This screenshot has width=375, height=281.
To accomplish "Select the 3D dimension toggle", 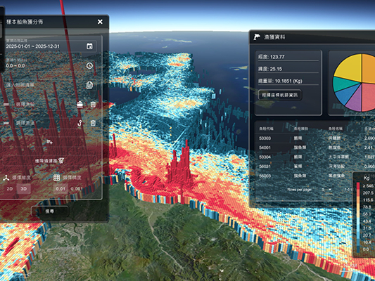I will click(x=23, y=189).
